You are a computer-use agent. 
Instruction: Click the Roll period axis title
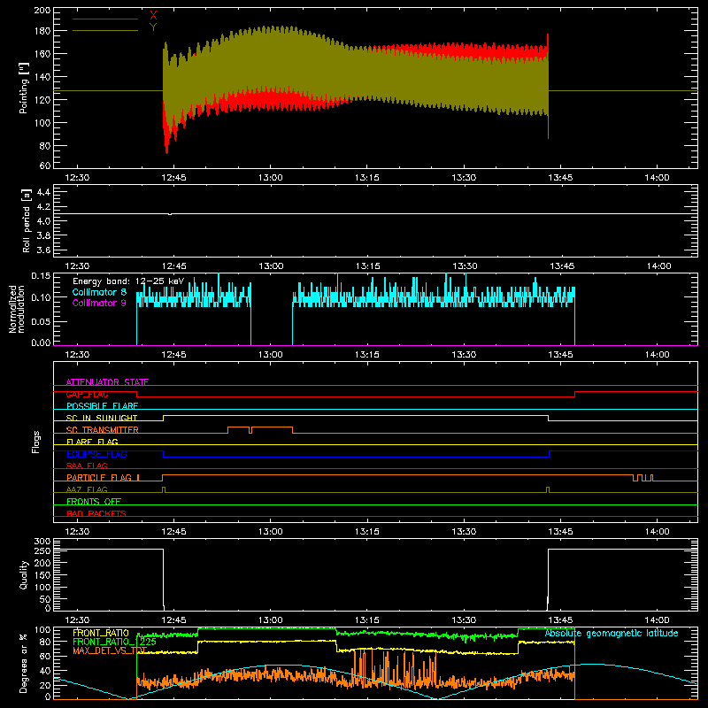26,220
